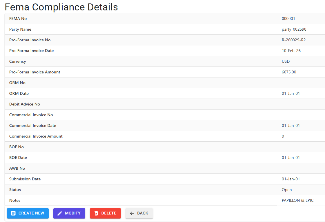Click the left arrow icon on Back

[132, 213]
